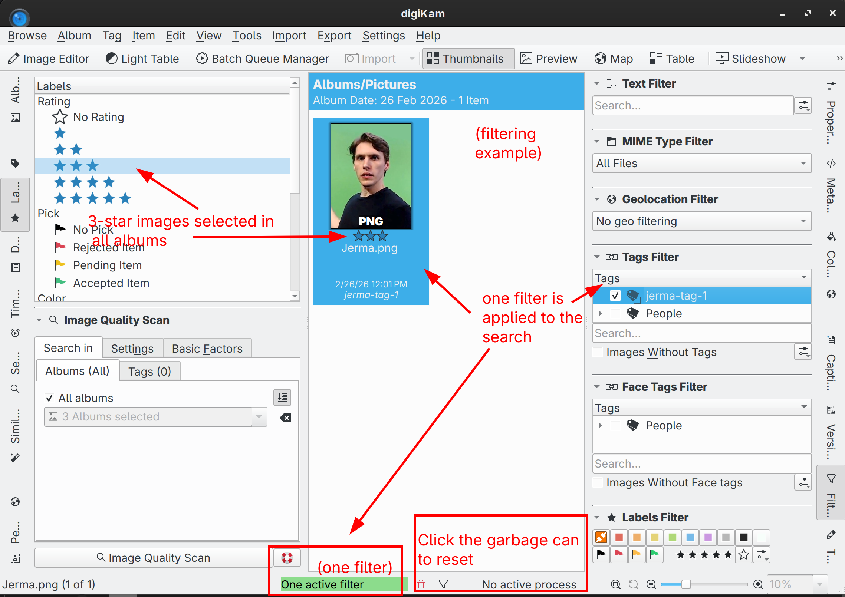Switch to the Basic Factors tab
Viewport: 845px width, 597px height.
[x=207, y=349]
